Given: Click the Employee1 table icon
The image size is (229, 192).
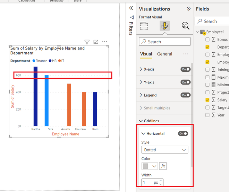Looking at the screenshot, I should [203, 32].
